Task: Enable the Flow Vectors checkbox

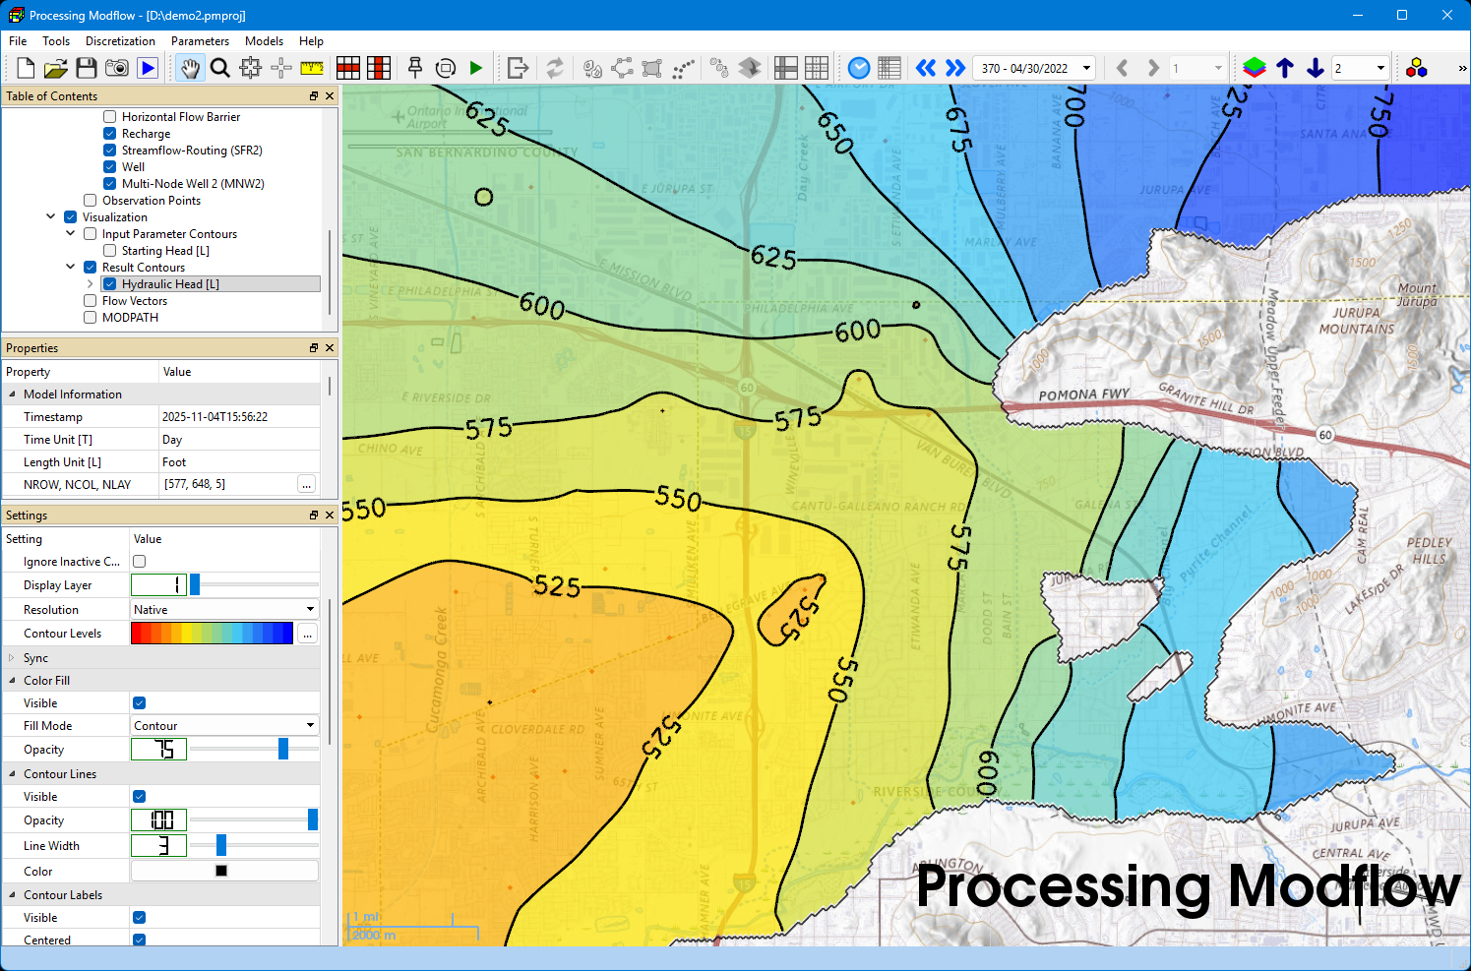Action: pos(91,301)
